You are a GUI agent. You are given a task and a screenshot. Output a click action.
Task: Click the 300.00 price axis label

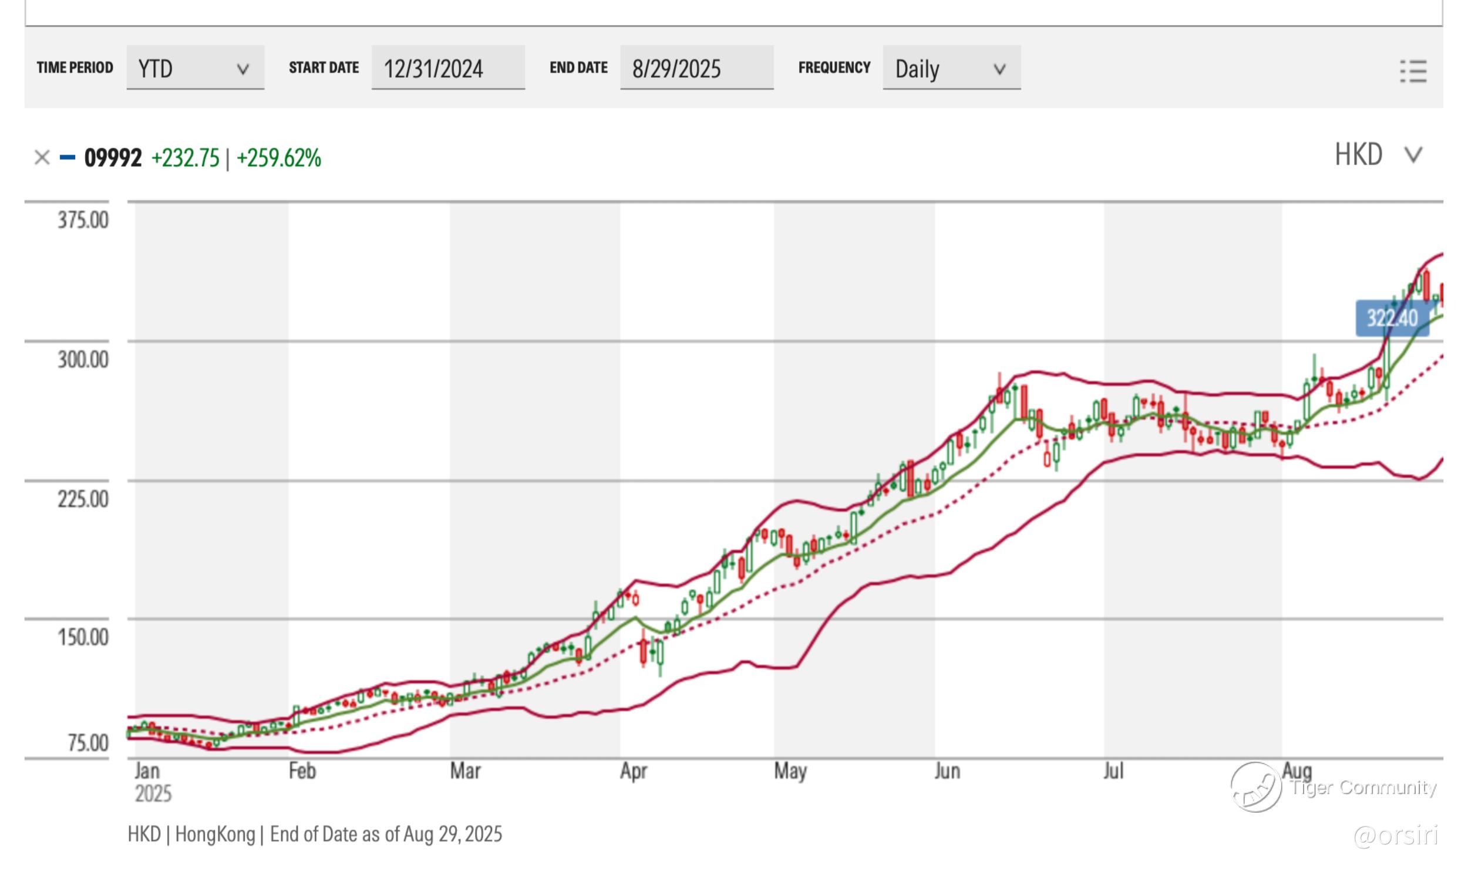point(83,359)
